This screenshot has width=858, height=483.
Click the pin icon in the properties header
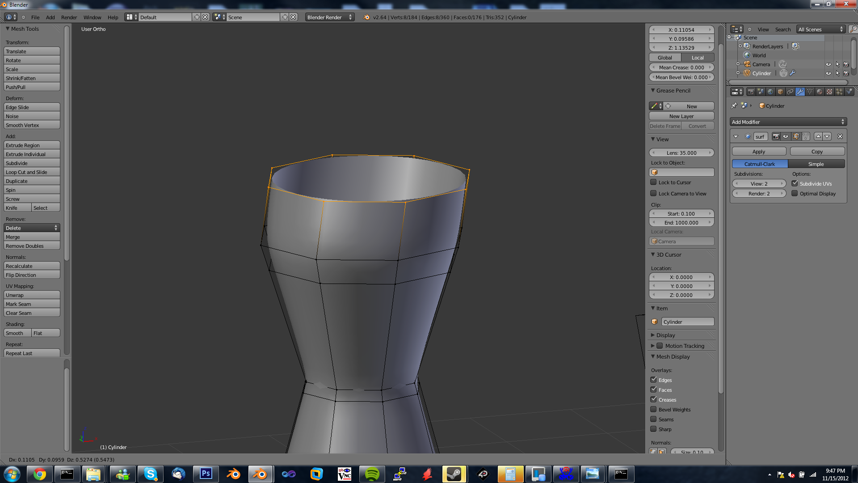[734, 106]
